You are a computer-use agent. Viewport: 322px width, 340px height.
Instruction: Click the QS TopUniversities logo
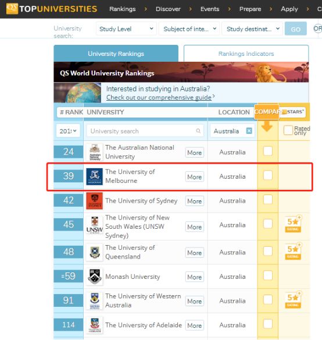[x=52, y=9]
